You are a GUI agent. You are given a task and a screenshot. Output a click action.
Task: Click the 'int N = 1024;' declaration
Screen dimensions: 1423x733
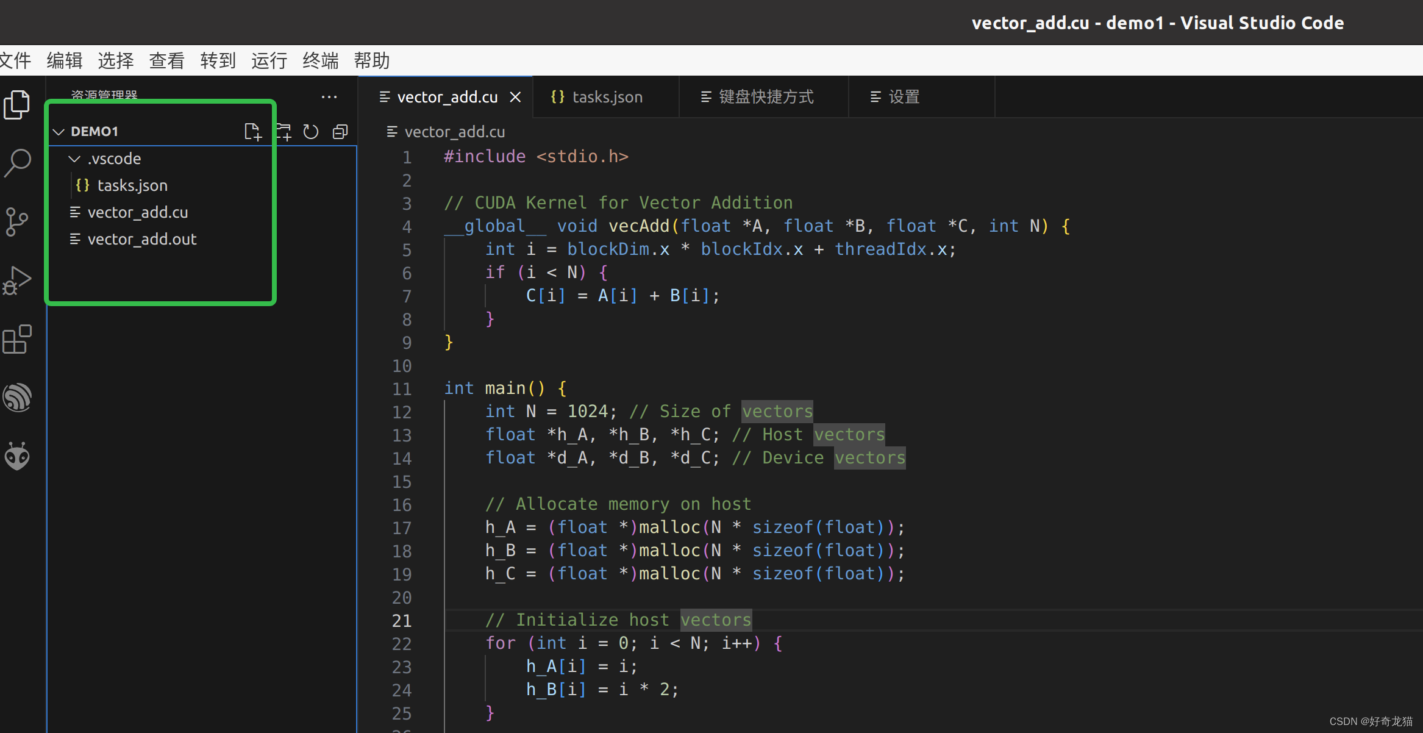point(551,412)
